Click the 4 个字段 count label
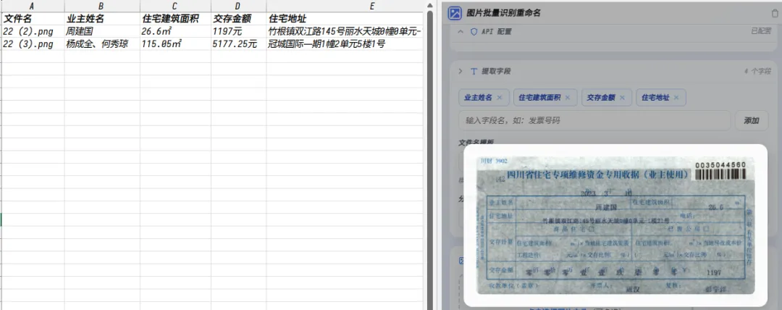Screen dimensions: 782x310 757,72
